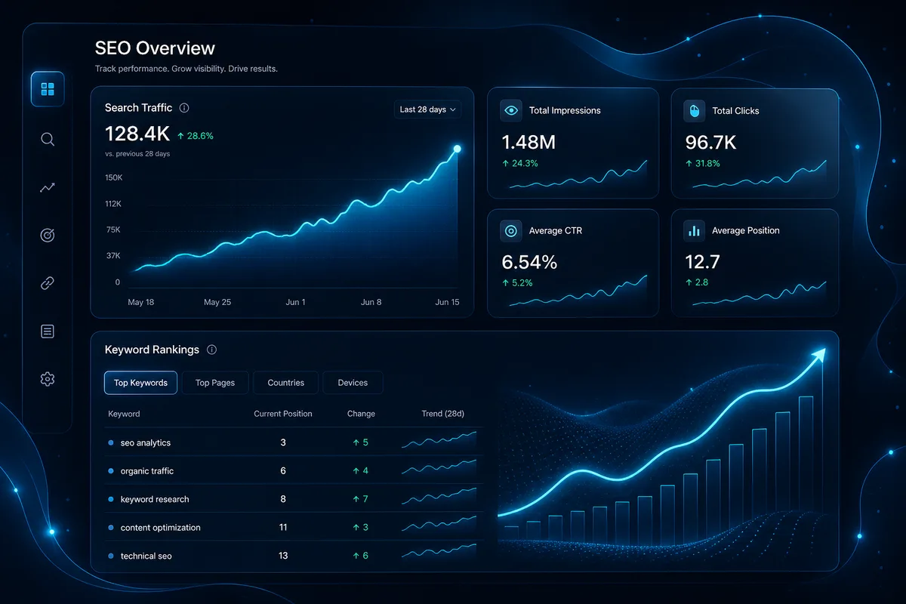This screenshot has width=906, height=604.
Task: Click the SEO Overview page title
Action: click(x=155, y=48)
